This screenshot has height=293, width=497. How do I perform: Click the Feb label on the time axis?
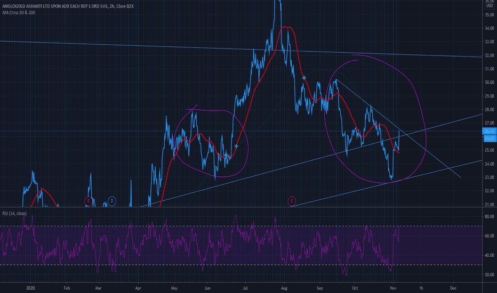point(67,288)
